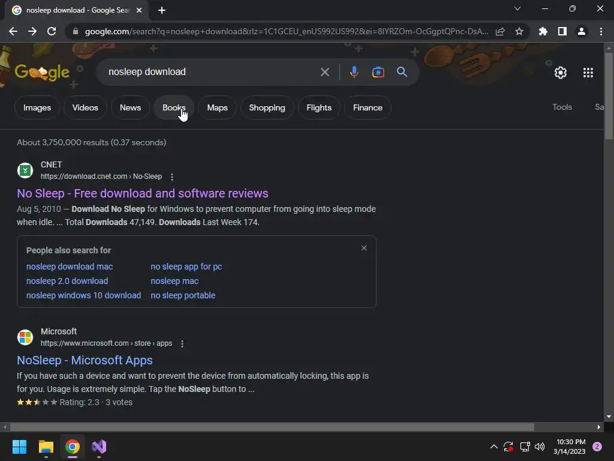The width and height of the screenshot is (614, 461).
Task: Close the nosleep download tab
Action: tap(139, 10)
